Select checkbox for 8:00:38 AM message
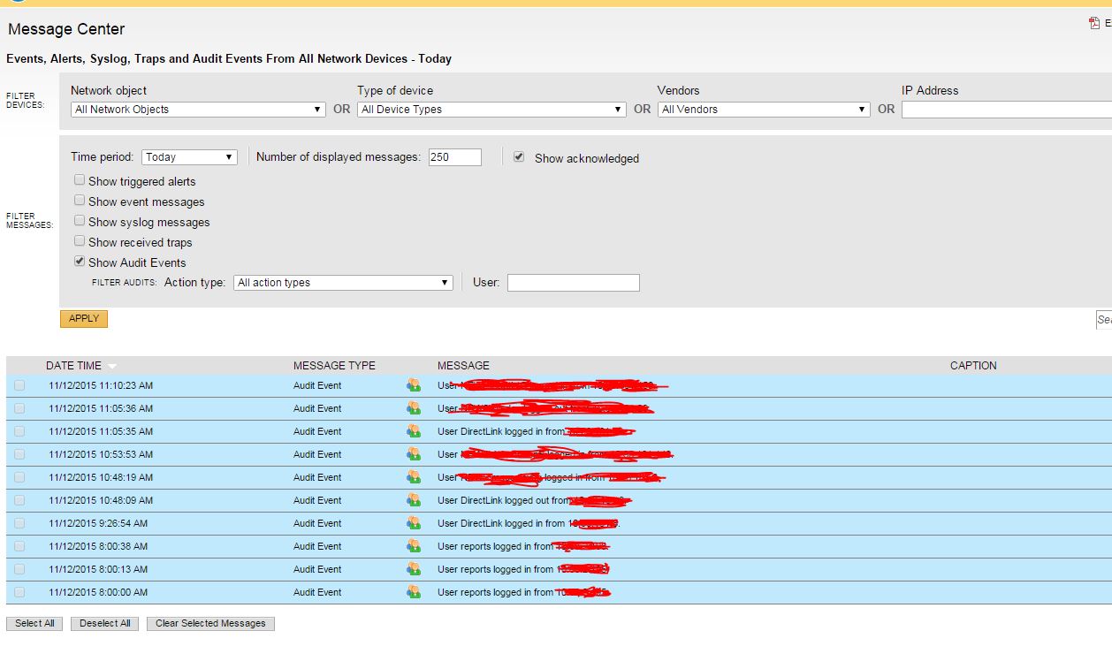Viewport: 1112px width, 646px height. click(19, 546)
